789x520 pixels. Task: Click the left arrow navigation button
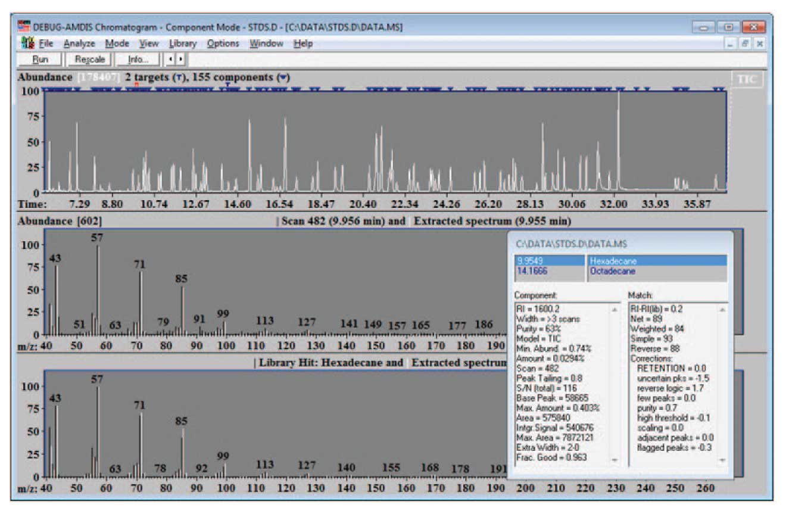click(171, 60)
